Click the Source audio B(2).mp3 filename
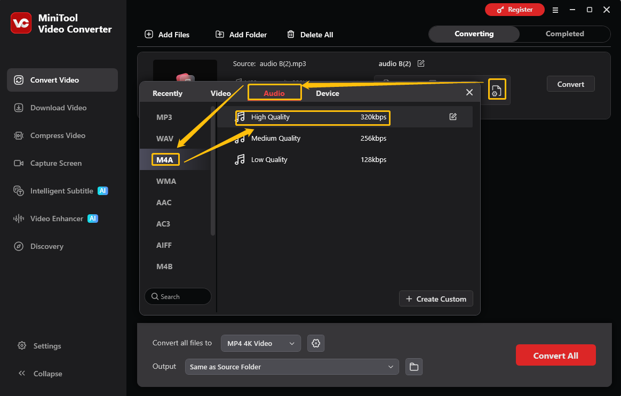This screenshot has width=621, height=396. pyautogui.click(x=283, y=64)
